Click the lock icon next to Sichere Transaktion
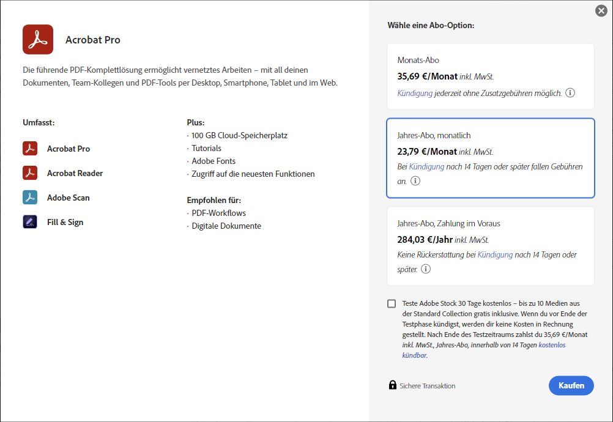Screen dimensions: 613x422 [x=392, y=385]
